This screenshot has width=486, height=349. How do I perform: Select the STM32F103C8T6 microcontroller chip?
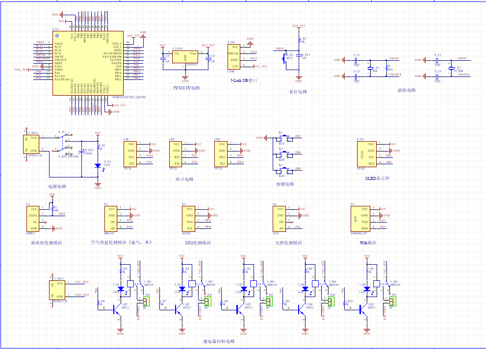pyautogui.click(x=88, y=64)
